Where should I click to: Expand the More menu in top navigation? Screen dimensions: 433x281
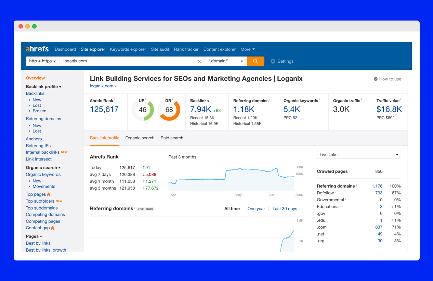(x=248, y=49)
